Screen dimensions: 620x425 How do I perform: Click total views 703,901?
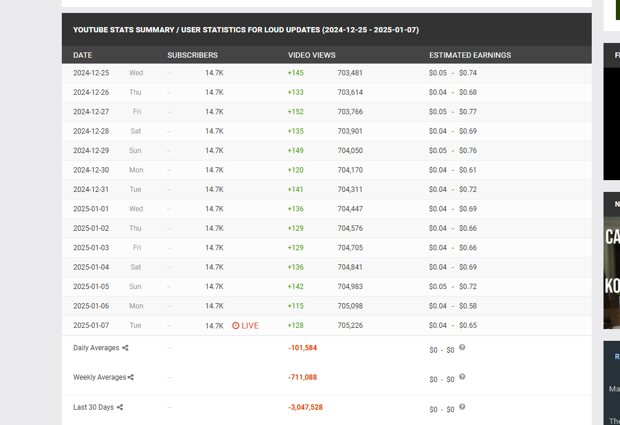click(x=350, y=131)
